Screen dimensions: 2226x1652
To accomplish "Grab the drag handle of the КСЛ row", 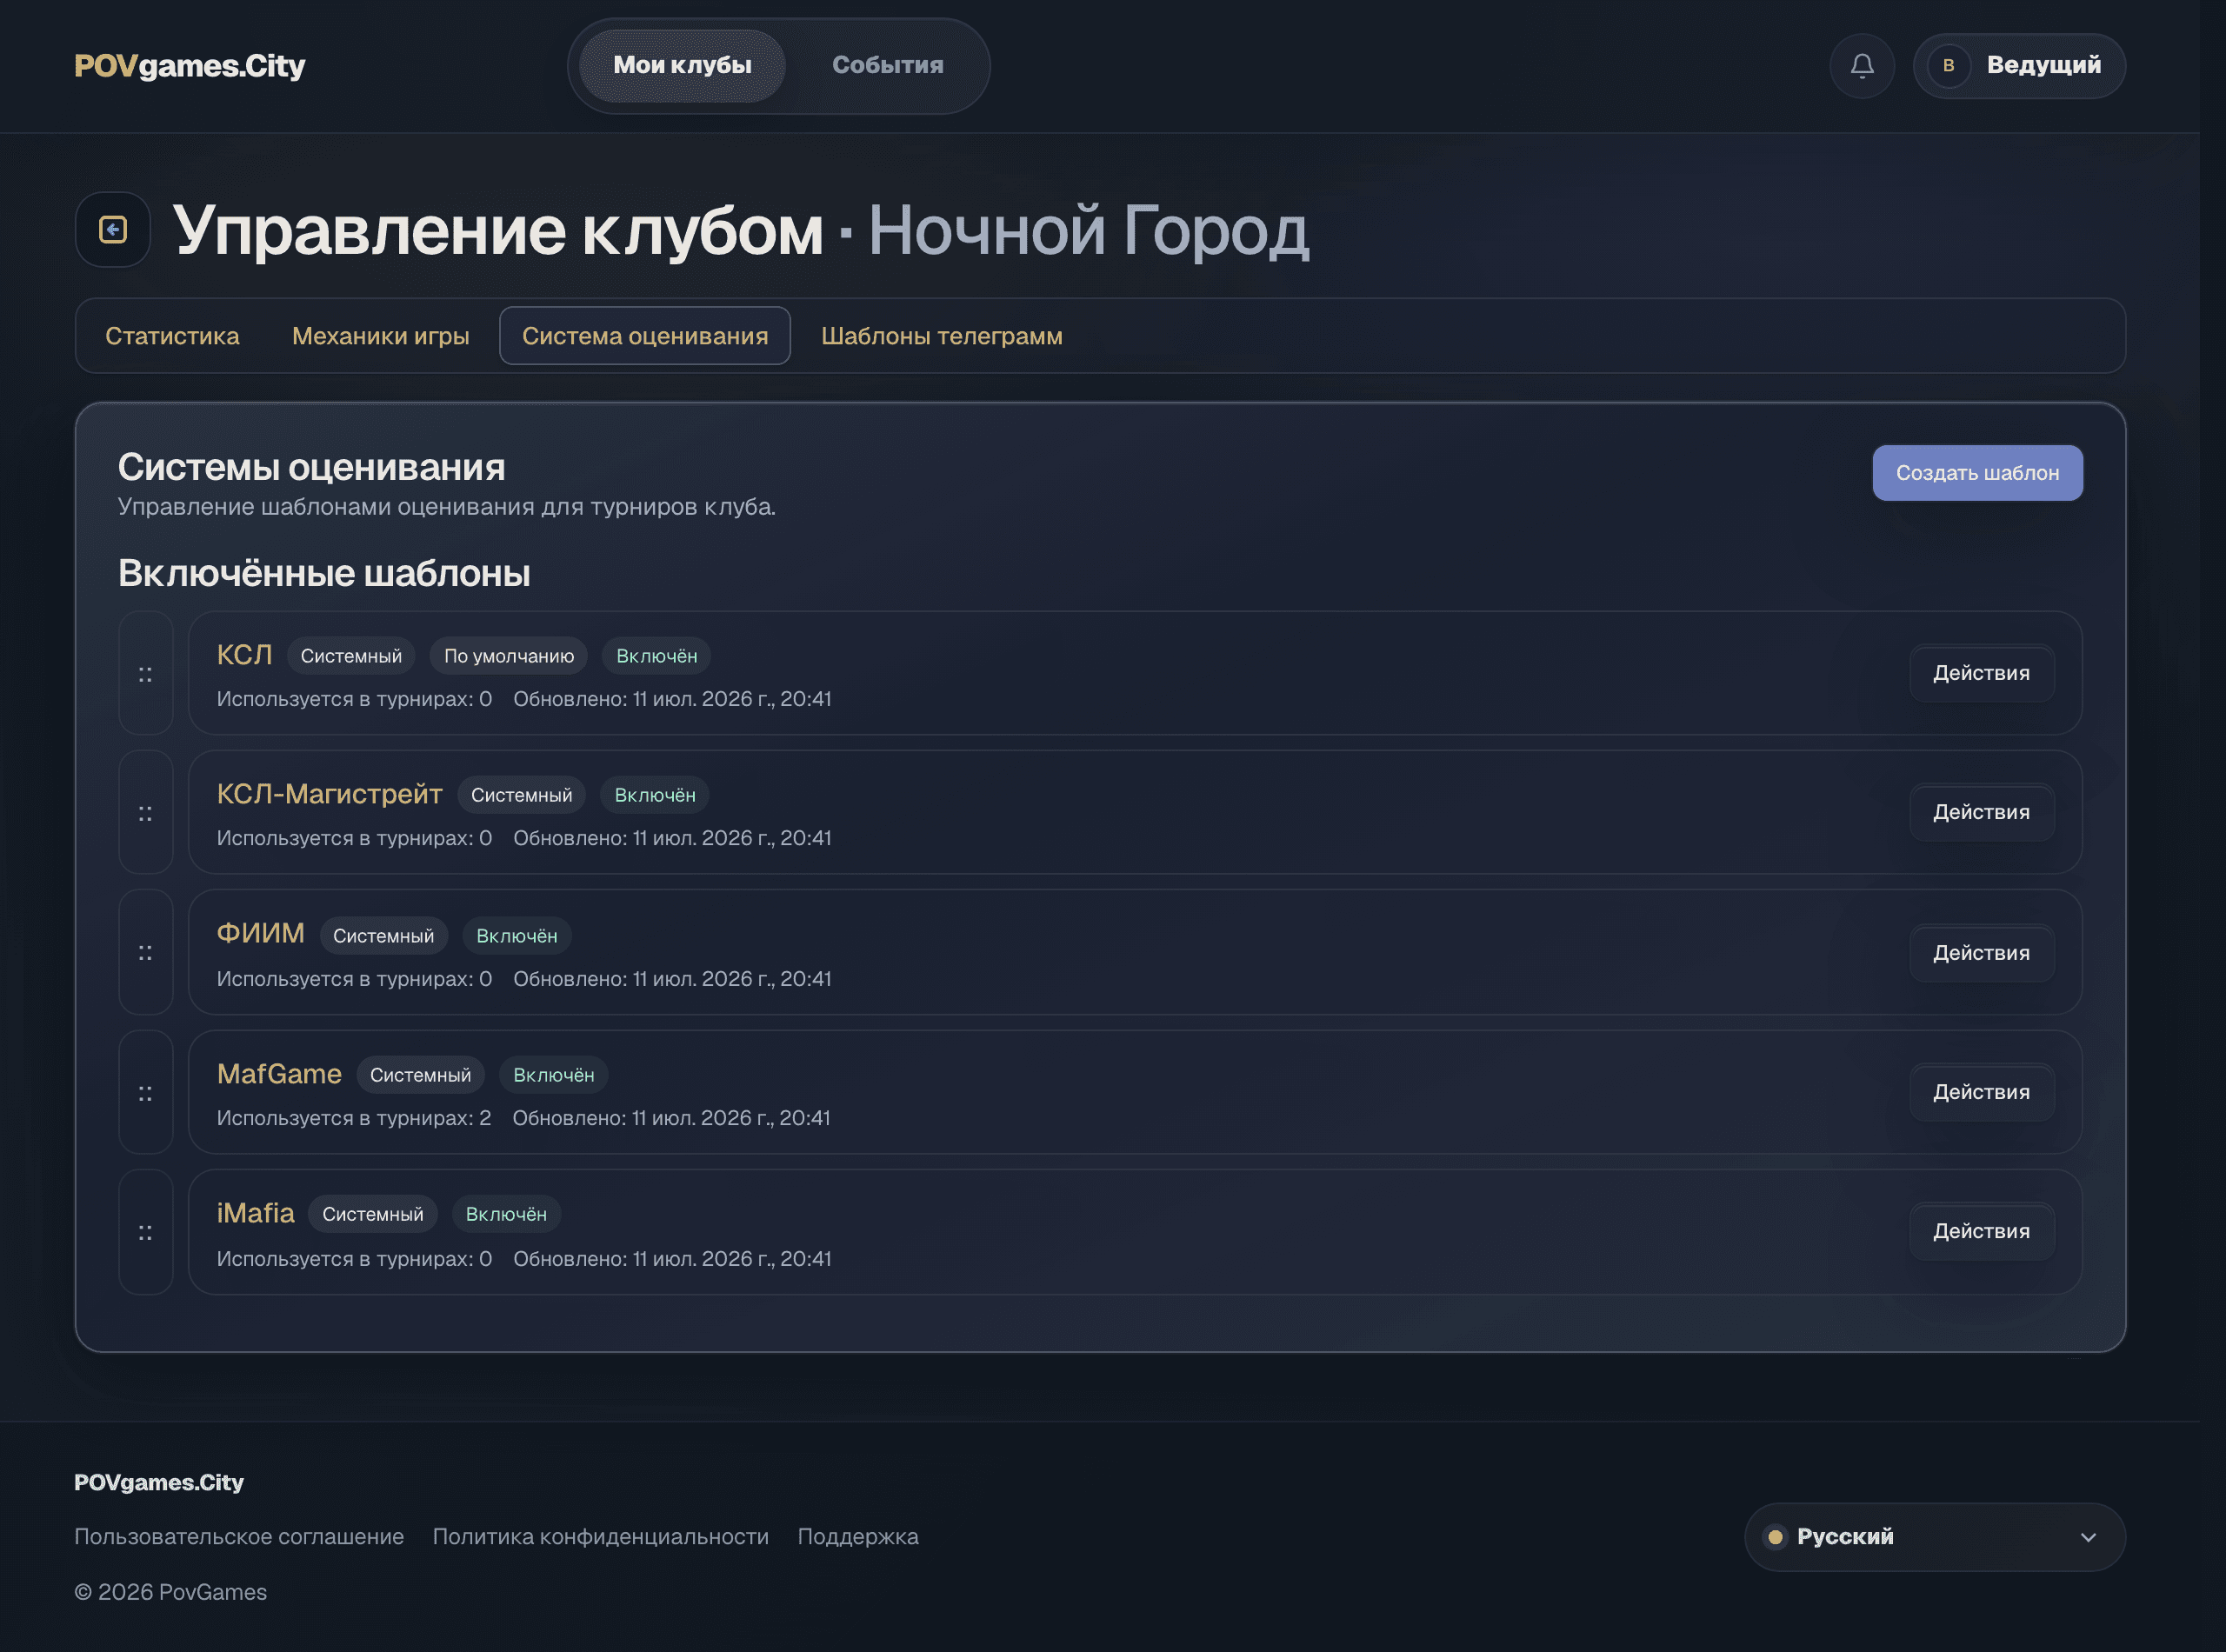I will coord(146,673).
